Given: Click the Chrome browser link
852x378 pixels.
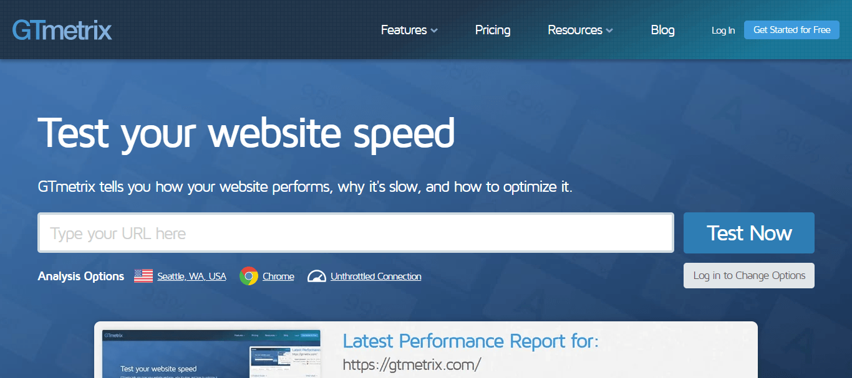Looking at the screenshot, I should [x=278, y=276].
